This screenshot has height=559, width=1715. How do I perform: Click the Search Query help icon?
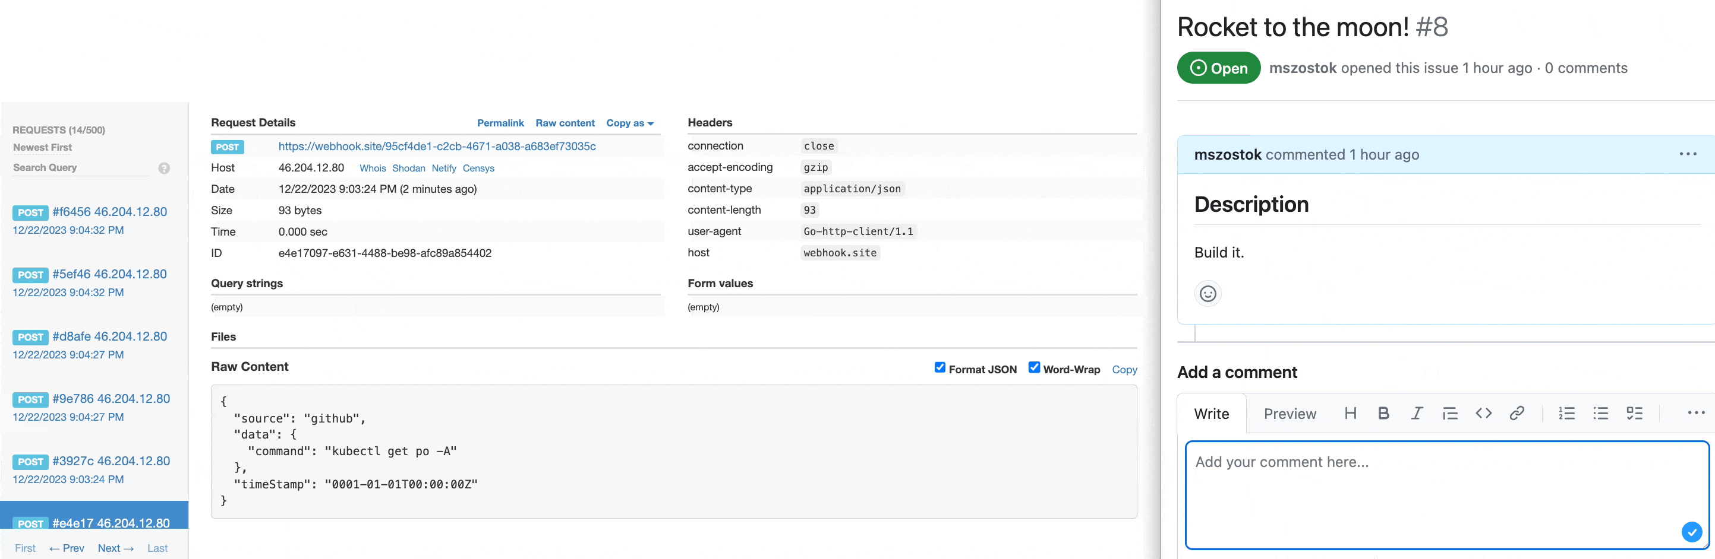(x=164, y=168)
